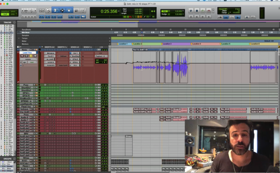The image size is (280, 173).
Task: Click the Location 3 marker
Action: [167, 44]
